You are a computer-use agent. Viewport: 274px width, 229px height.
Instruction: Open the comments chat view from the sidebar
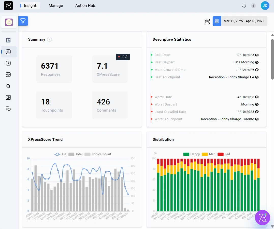8,109
